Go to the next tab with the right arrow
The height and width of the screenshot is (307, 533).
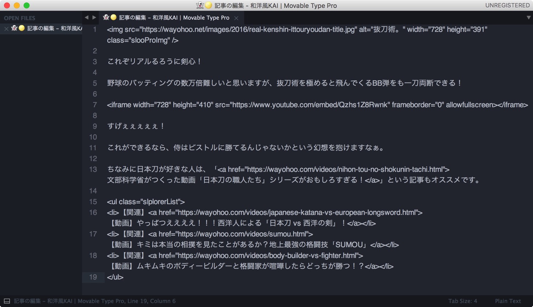[x=94, y=17]
